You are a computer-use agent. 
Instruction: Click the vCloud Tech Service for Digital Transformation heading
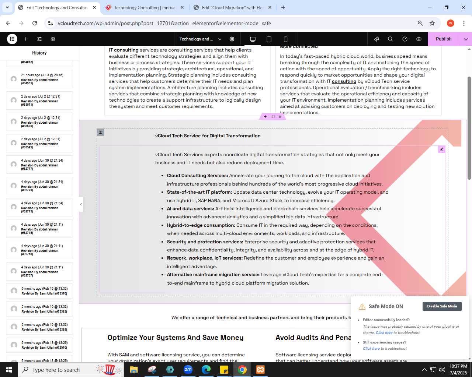click(208, 136)
